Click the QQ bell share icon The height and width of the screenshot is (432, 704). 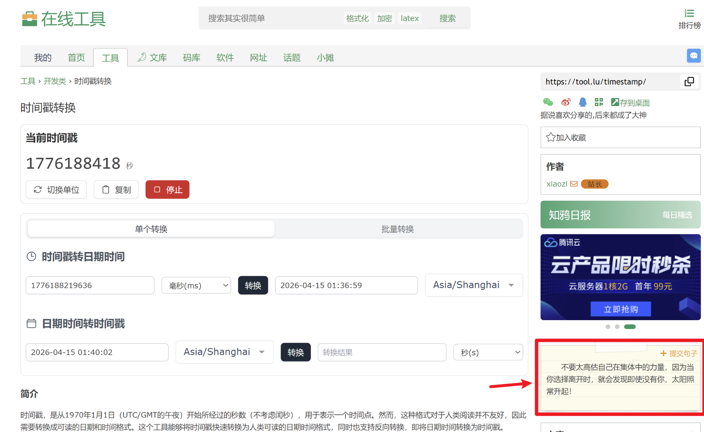(x=582, y=102)
